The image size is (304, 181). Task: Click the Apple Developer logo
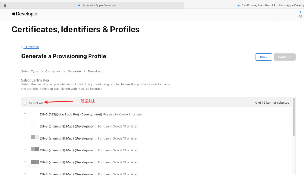tap(25, 14)
